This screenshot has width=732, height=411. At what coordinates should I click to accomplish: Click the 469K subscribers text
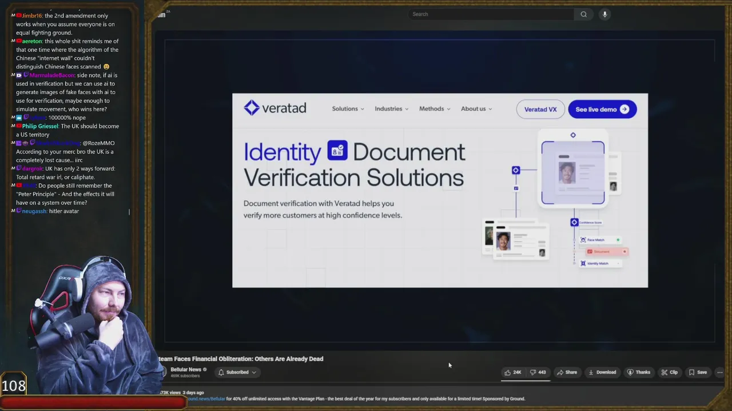point(185,376)
